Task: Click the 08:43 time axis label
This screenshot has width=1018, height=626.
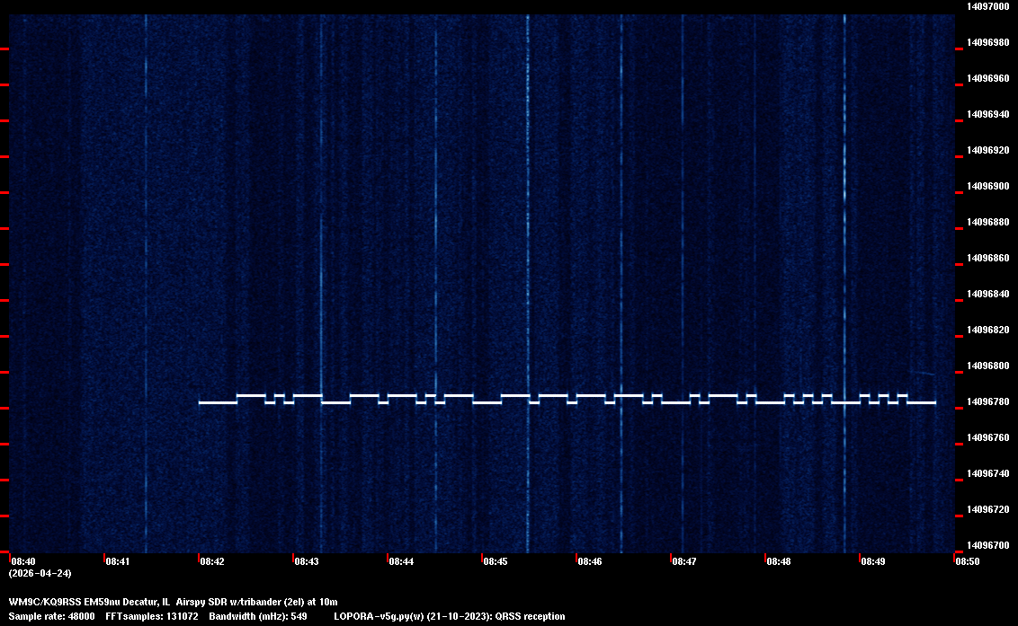Action: 307,561
